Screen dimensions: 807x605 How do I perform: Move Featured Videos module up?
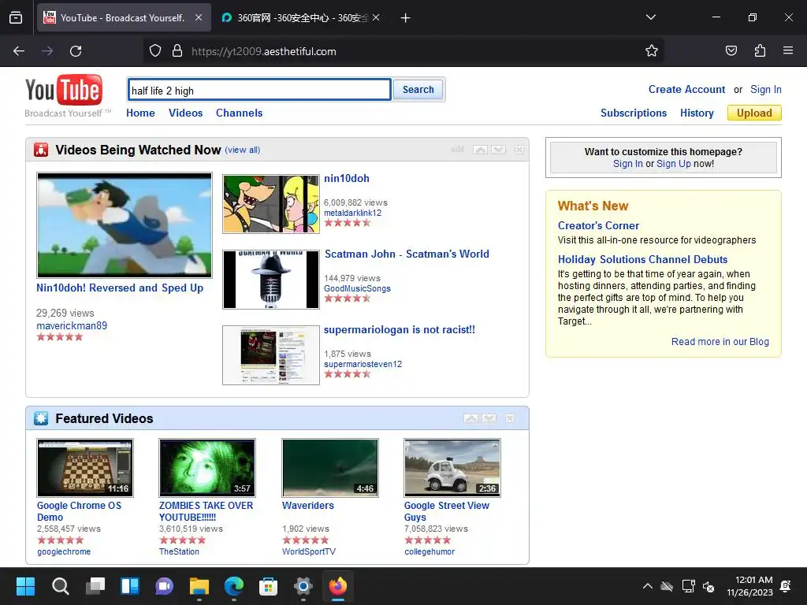pyautogui.click(x=471, y=418)
